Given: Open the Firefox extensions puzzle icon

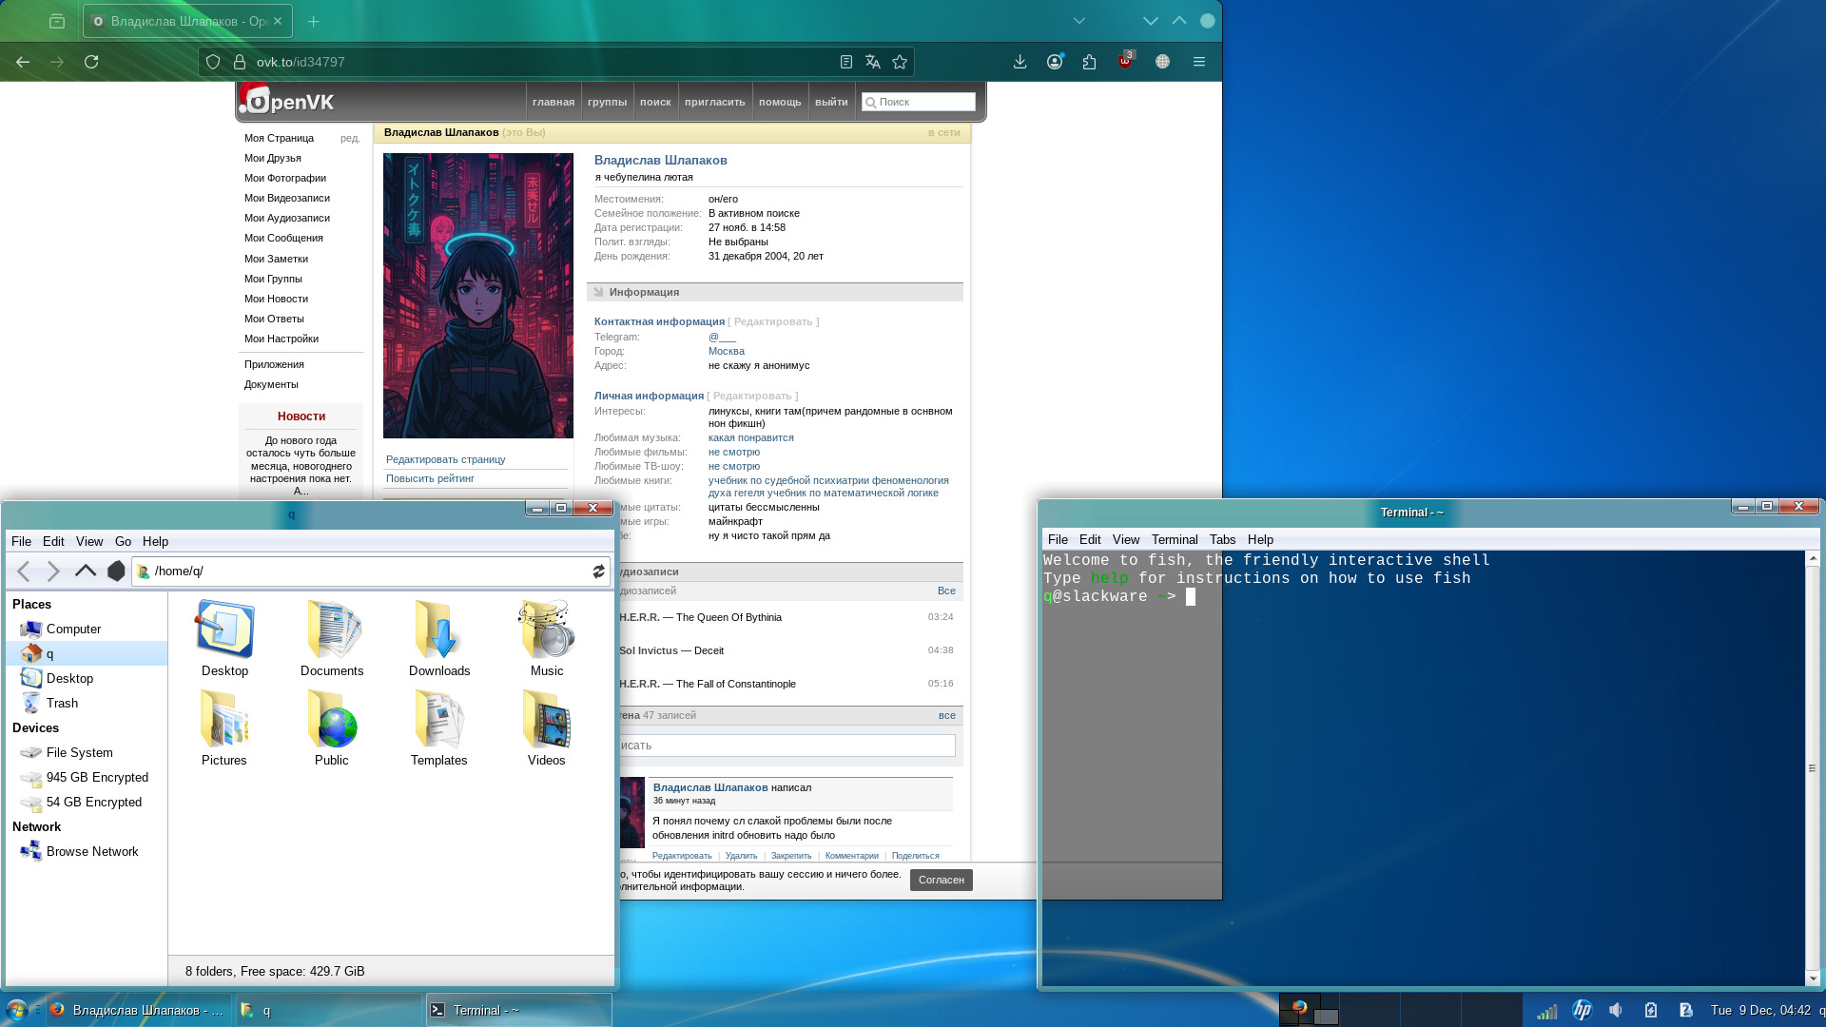Looking at the screenshot, I should point(1089,62).
